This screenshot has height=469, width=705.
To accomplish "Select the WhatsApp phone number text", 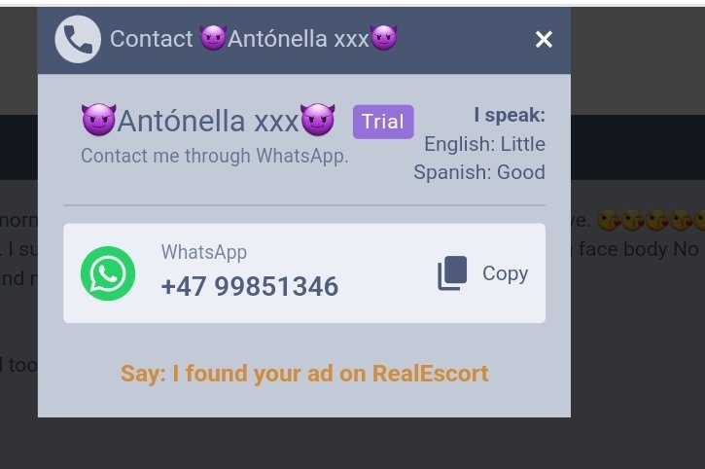I will coord(250,286).
